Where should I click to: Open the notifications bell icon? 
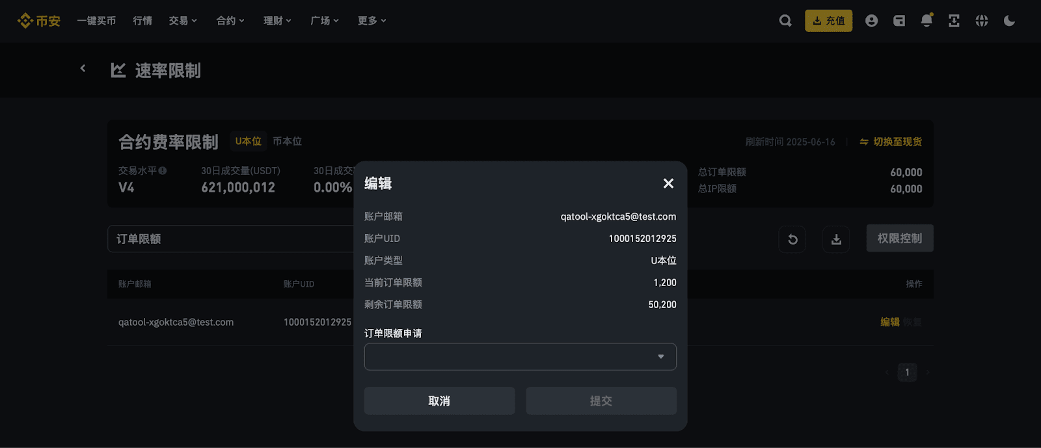(926, 21)
